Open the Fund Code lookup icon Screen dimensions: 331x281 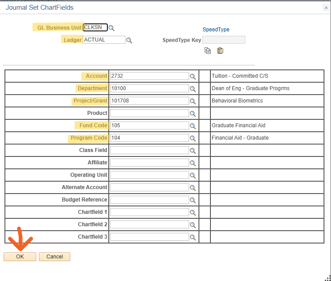pyautogui.click(x=193, y=126)
